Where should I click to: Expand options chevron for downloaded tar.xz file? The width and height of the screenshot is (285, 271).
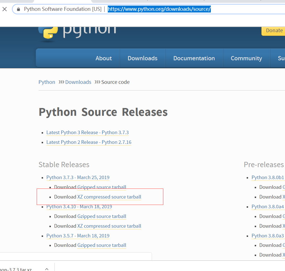point(47,269)
